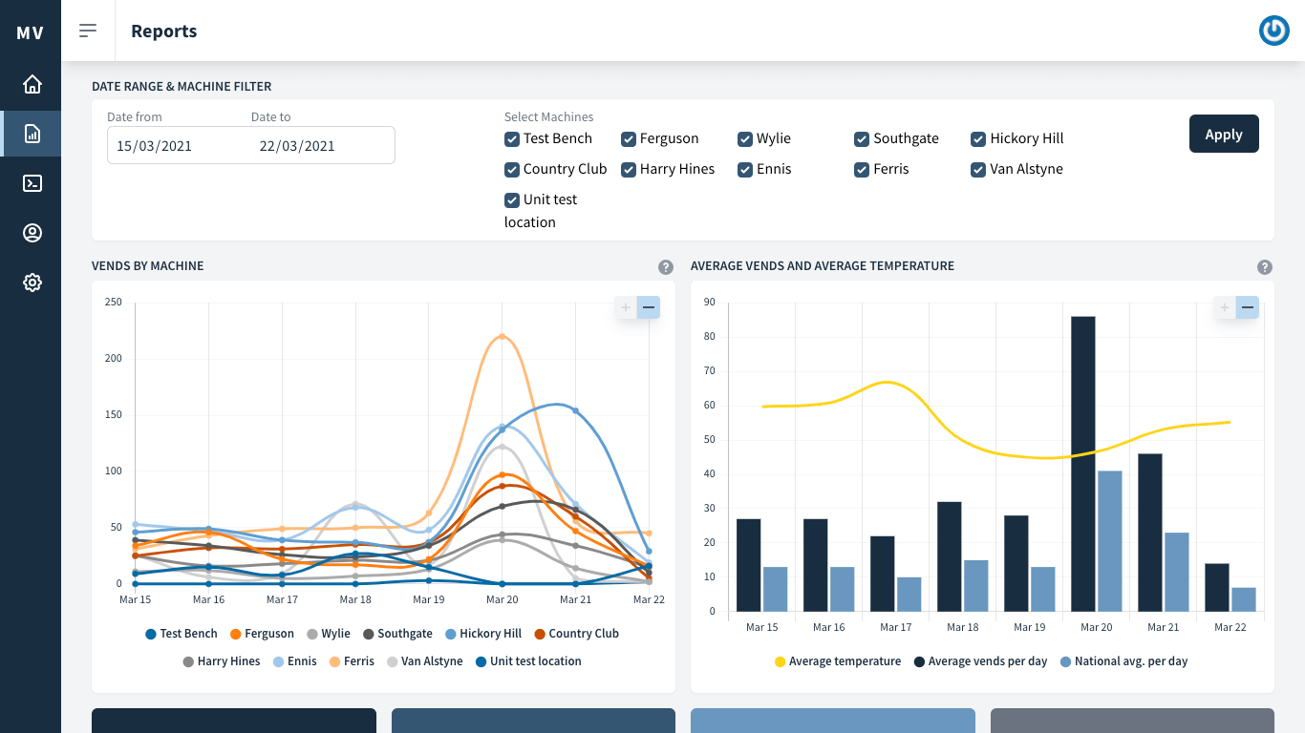Open help for Average Vends and Temperature chart
This screenshot has width=1305, height=733.
(x=1265, y=267)
